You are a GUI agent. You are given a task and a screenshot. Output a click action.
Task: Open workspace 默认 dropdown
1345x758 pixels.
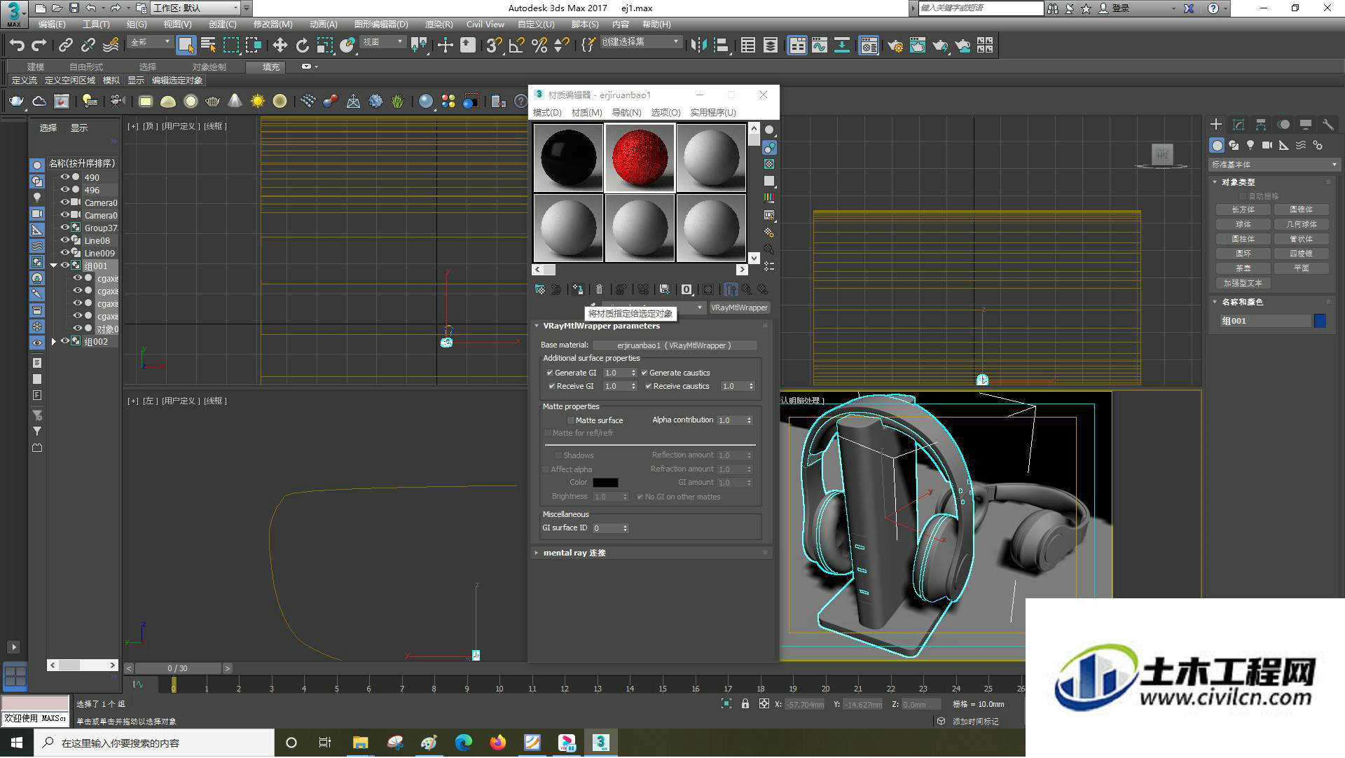pyautogui.click(x=195, y=8)
